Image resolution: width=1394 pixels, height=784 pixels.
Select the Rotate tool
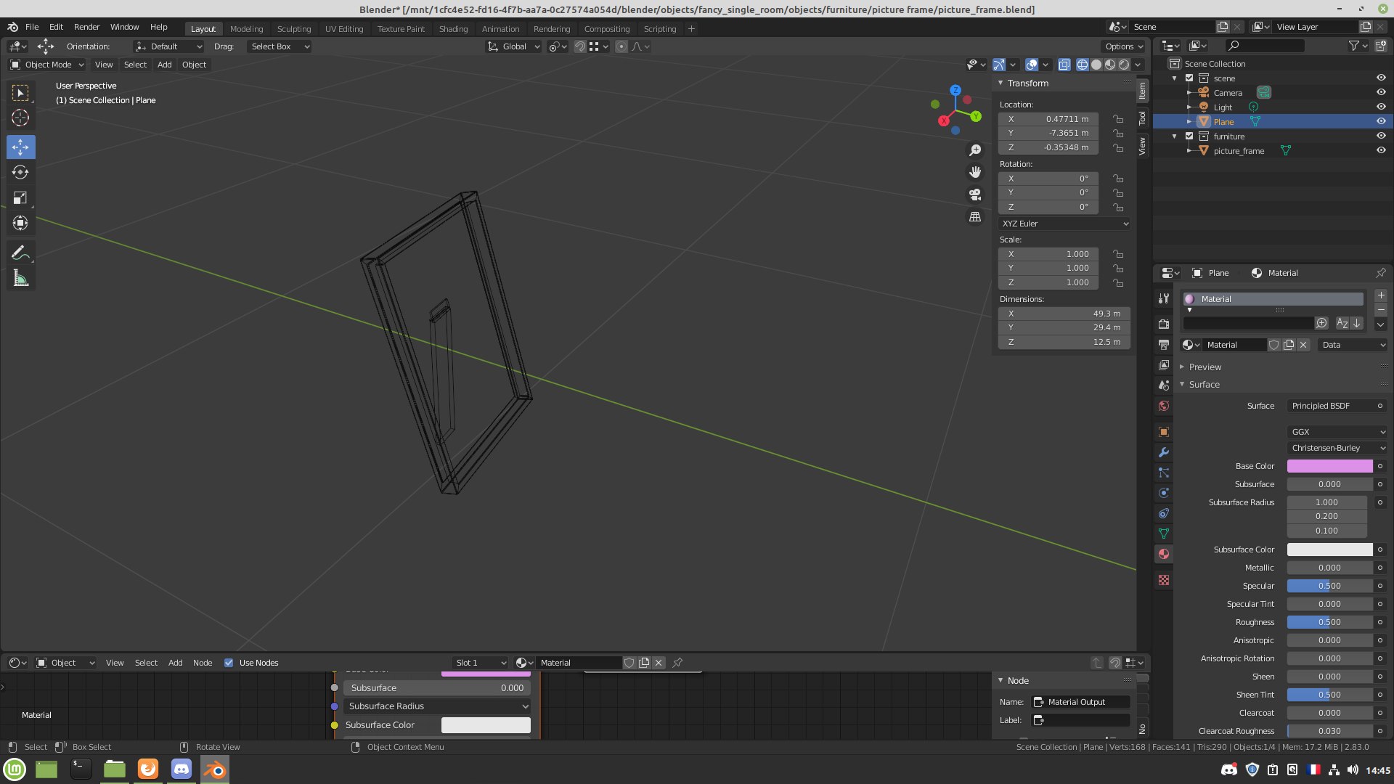(20, 172)
